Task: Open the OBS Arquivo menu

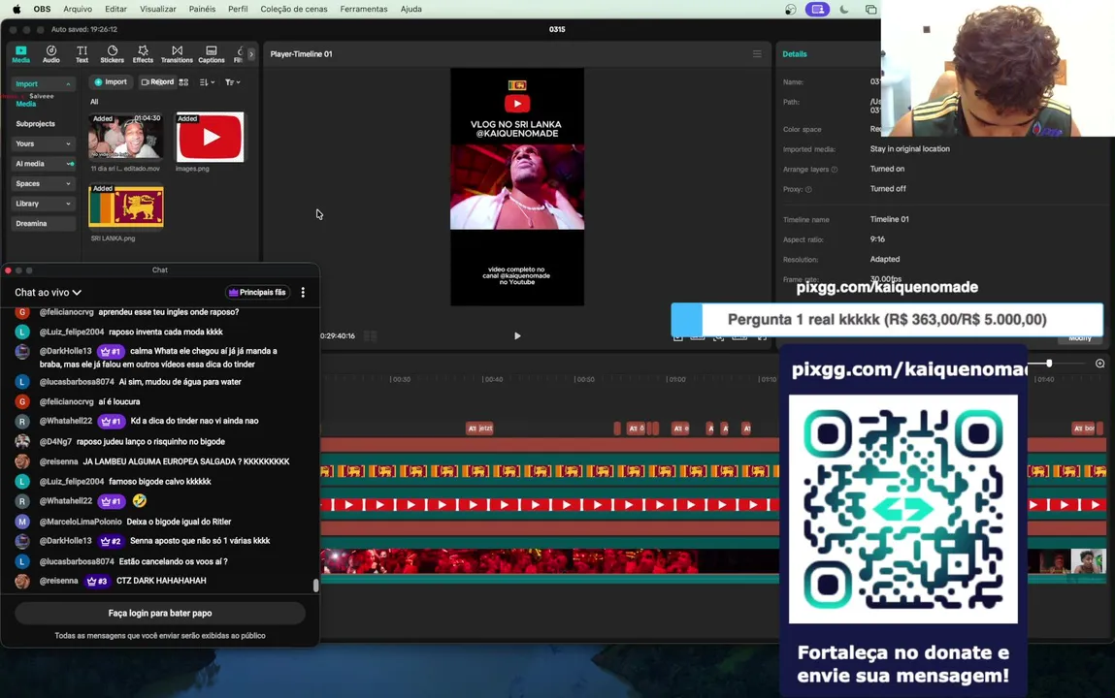Action: coord(78,10)
